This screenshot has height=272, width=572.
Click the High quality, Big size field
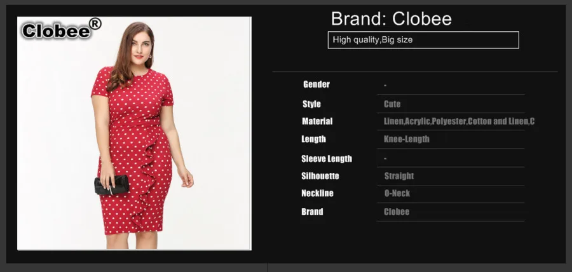coord(423,40)
